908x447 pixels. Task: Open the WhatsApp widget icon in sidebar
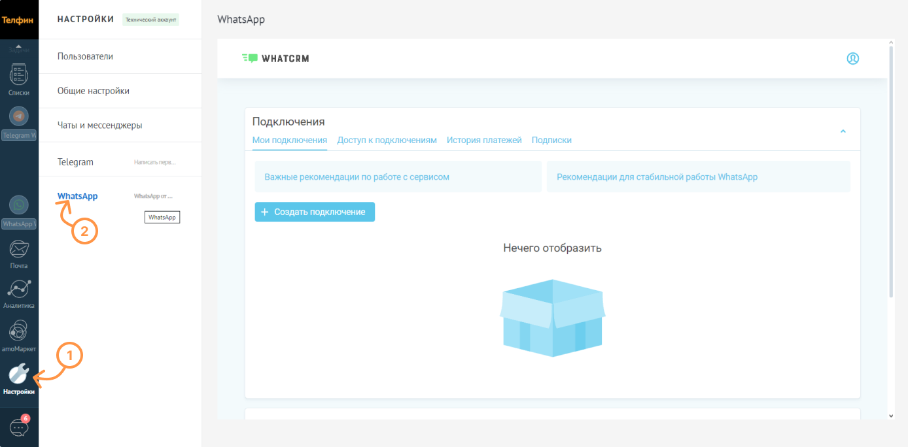click(x=19, y=205)
